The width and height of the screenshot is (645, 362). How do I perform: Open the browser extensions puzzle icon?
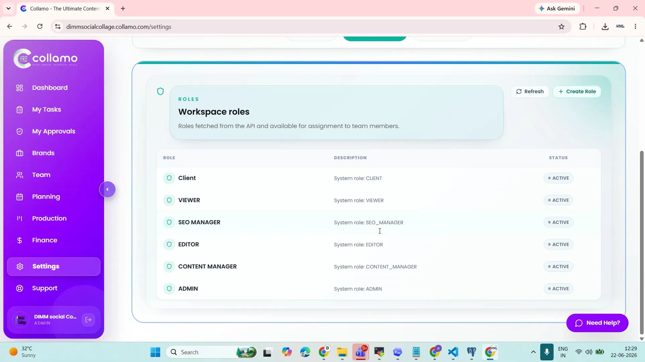(x=583, y=27)
